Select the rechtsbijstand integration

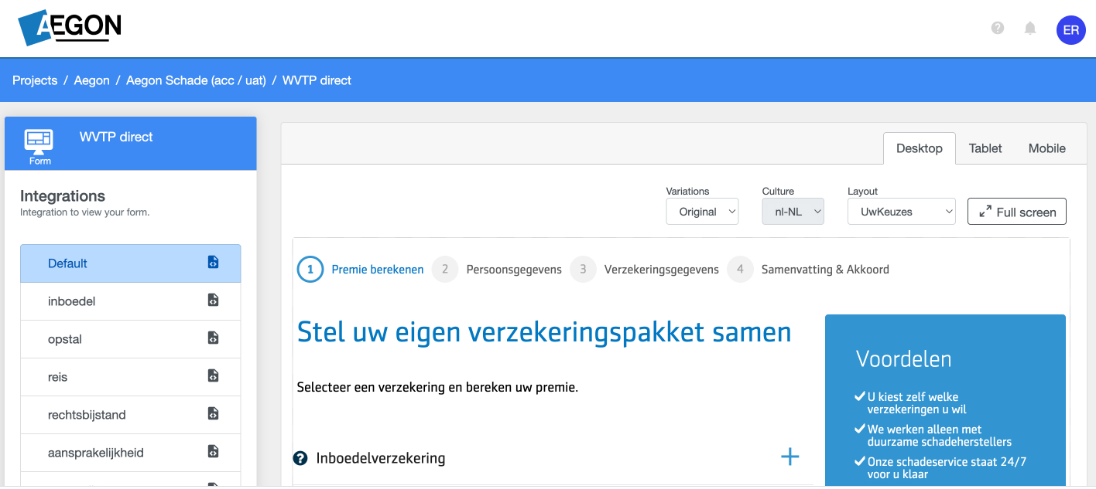130,415
